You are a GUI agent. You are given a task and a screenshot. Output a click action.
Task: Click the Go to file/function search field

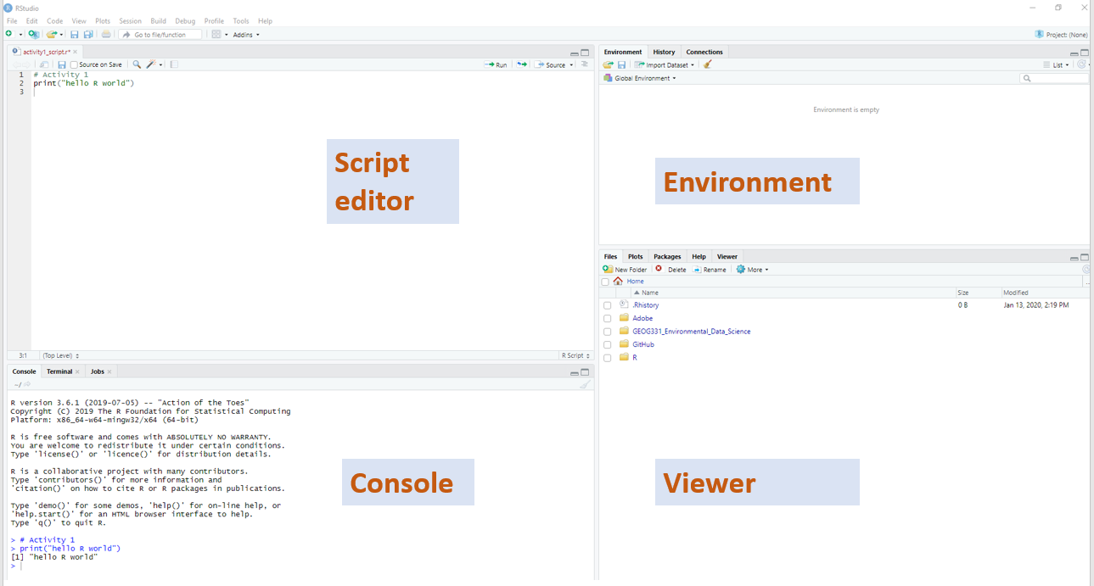coord(161,35)
